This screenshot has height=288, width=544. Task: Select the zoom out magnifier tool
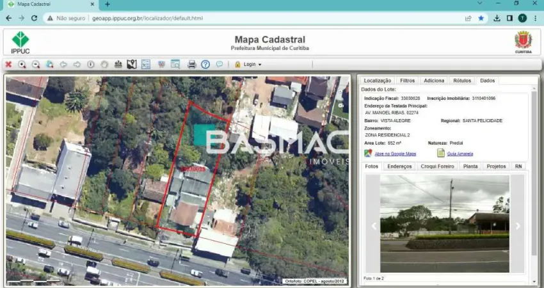coord(36,65)
